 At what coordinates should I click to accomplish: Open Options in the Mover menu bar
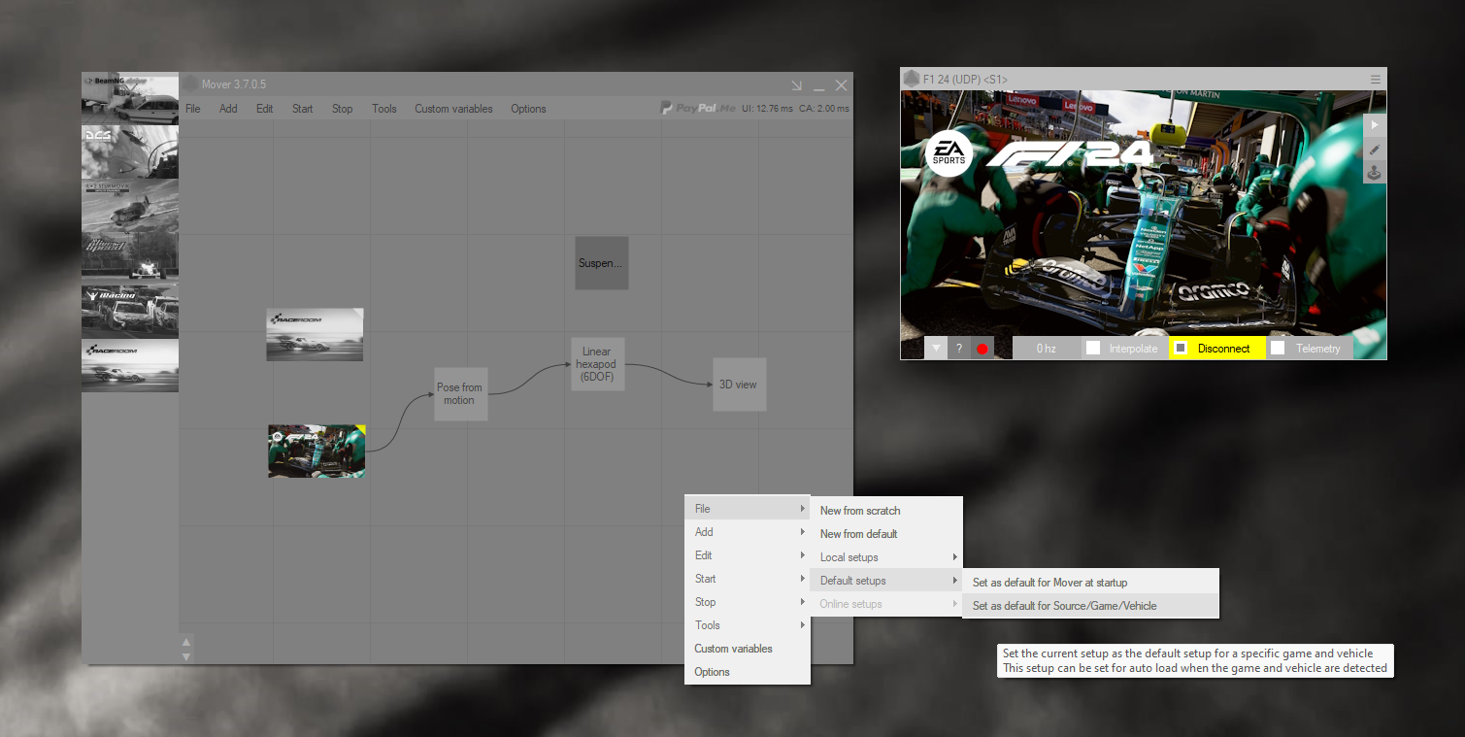pos(528,109)
